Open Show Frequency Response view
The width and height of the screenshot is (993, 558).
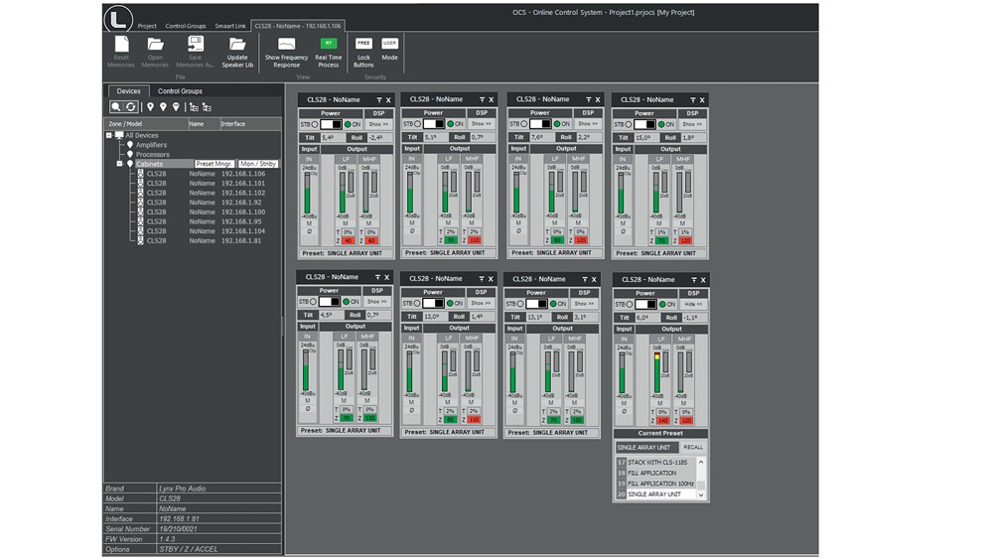point(286,45)
